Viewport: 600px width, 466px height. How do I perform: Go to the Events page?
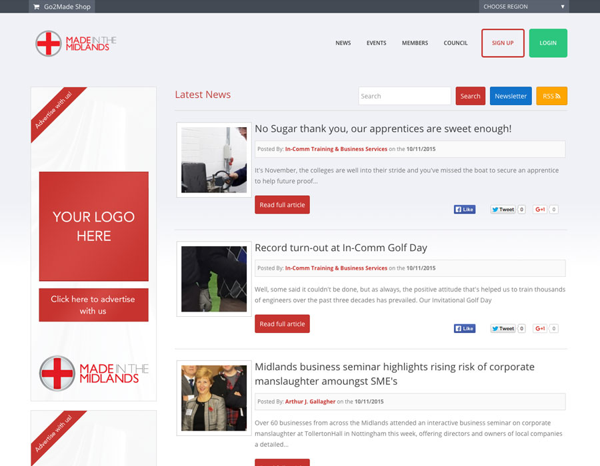(x=376, y=43)
